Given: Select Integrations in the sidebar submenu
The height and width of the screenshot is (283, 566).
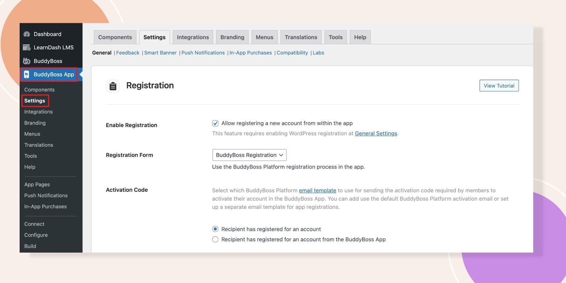Looking at the screenshot, I should coord(38,111).
